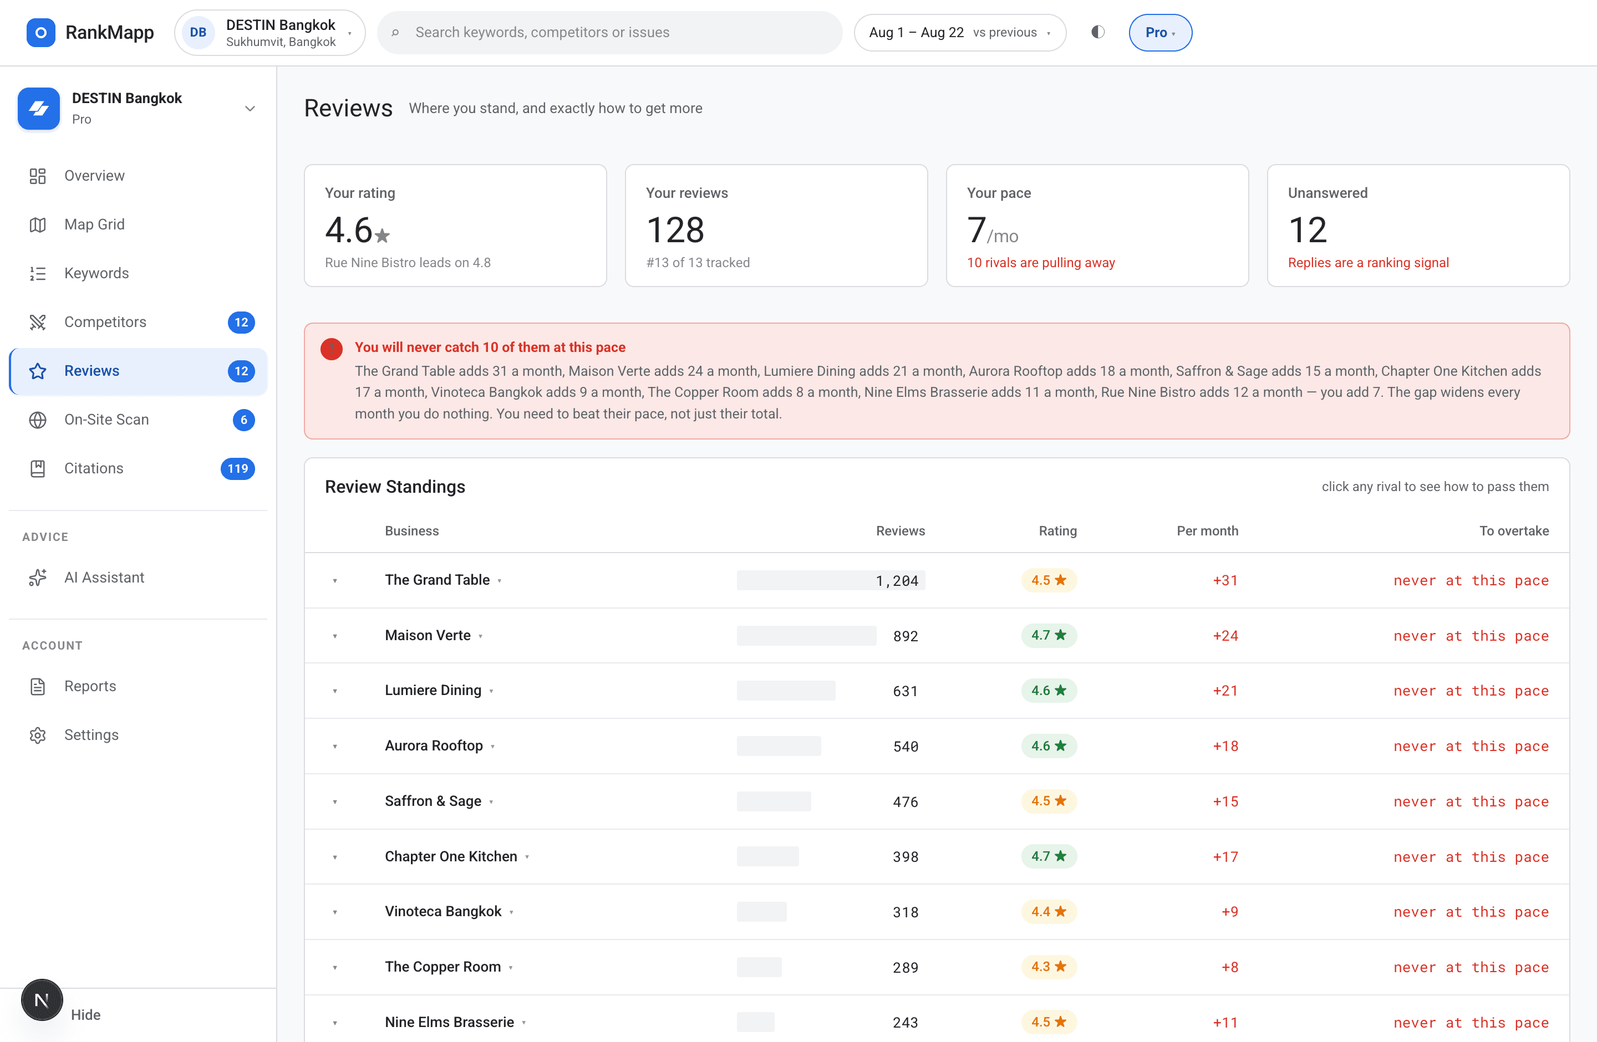This screenshot has width=1597, height=1042.
Task: Click the Nine Elms Brasserie business name
Action: click(x=449, y=1022)
